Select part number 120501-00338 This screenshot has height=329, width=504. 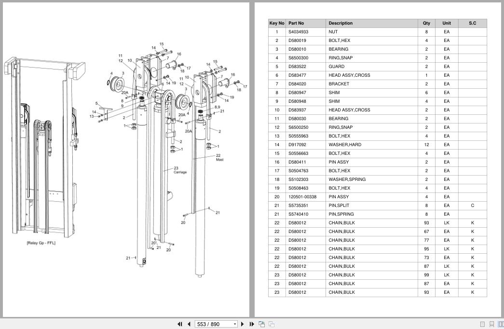click(x=302, y=197)
